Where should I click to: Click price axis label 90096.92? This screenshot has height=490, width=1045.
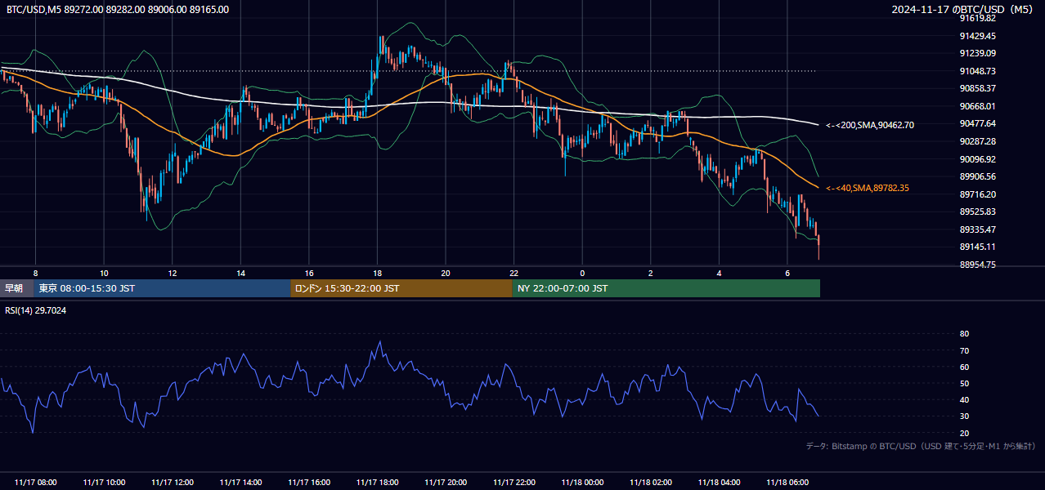coord(978,159)
